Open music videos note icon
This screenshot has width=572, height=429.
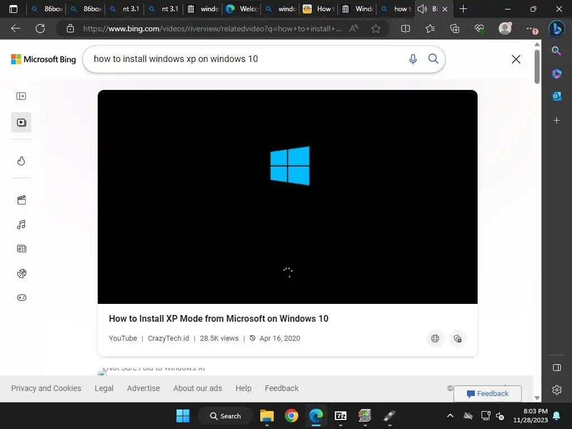click(x=21, y=225)
